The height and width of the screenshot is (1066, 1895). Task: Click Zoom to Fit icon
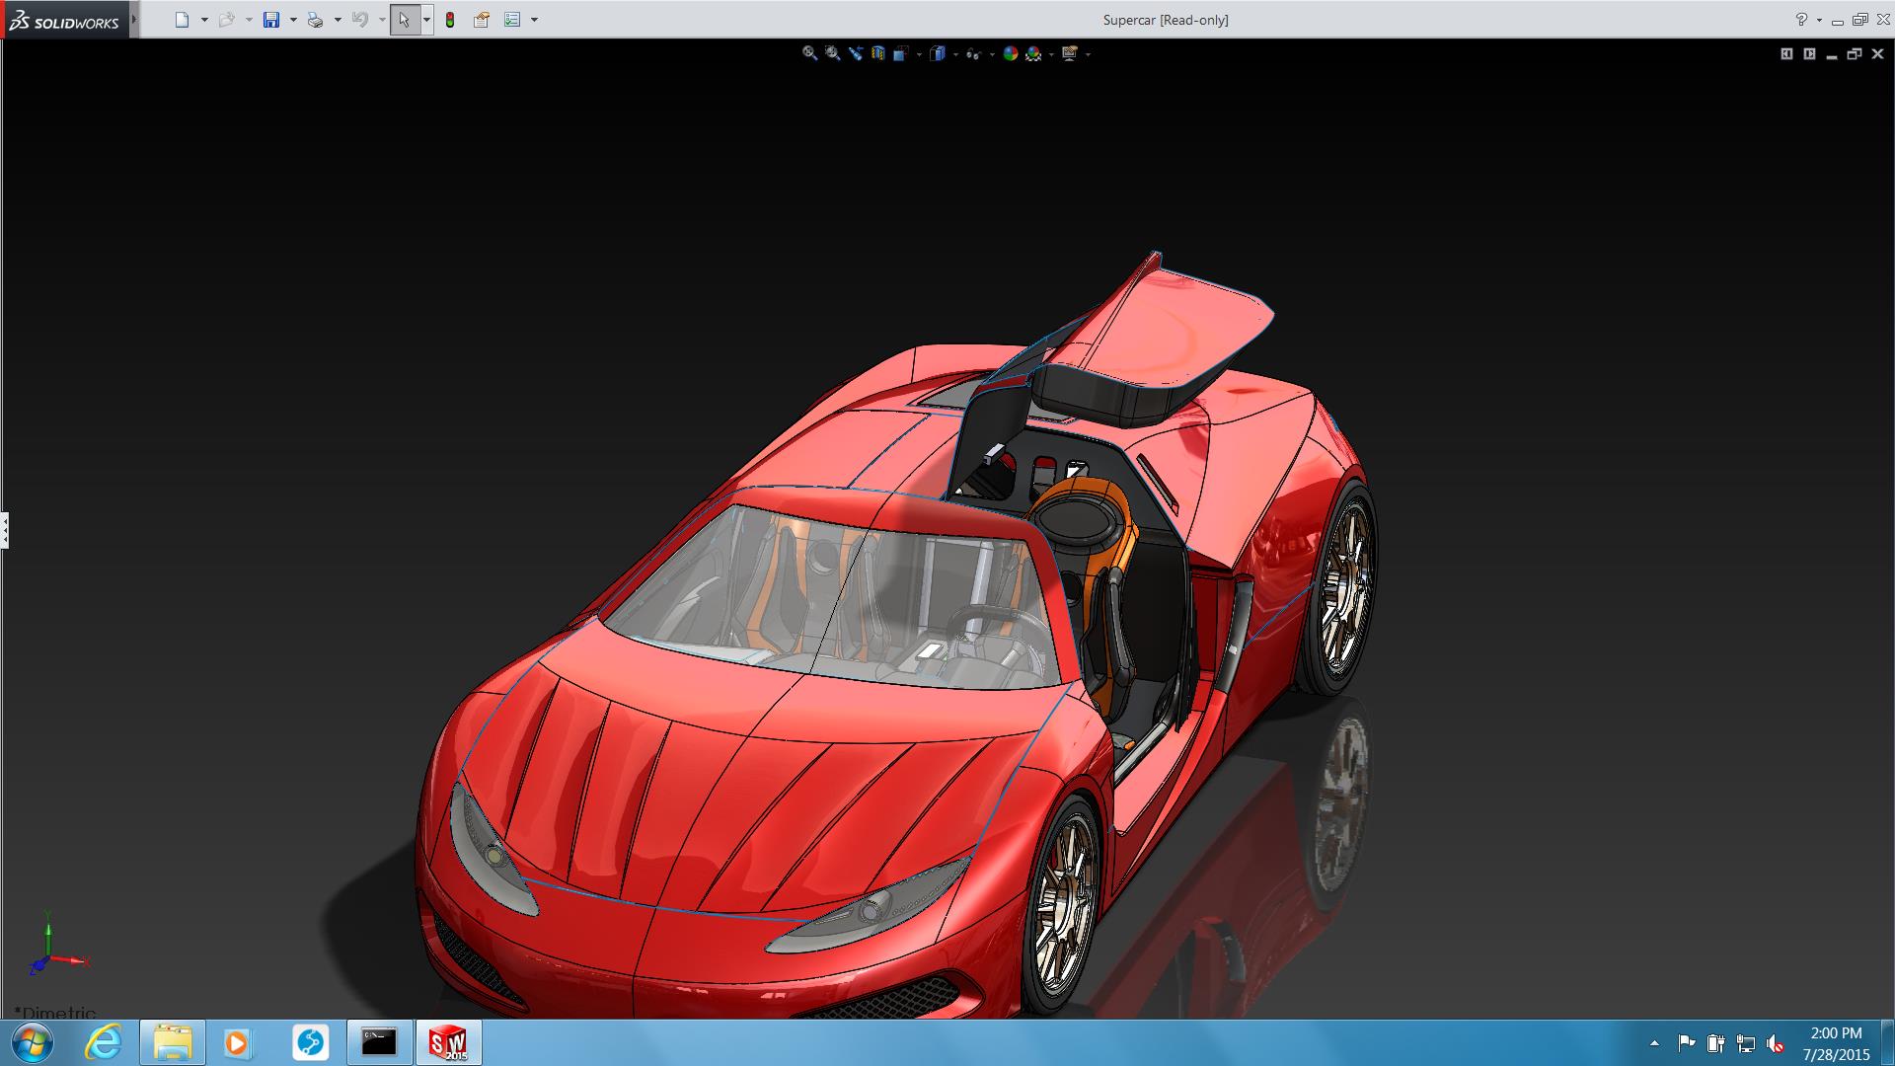pyautogui.click(x=809, y=54)
